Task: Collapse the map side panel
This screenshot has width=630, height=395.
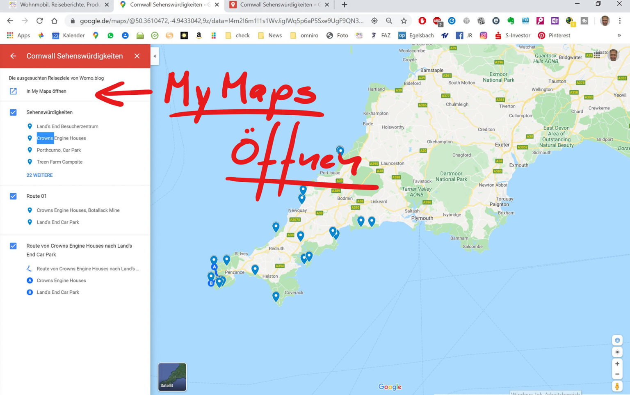Action: pos(155,56)
